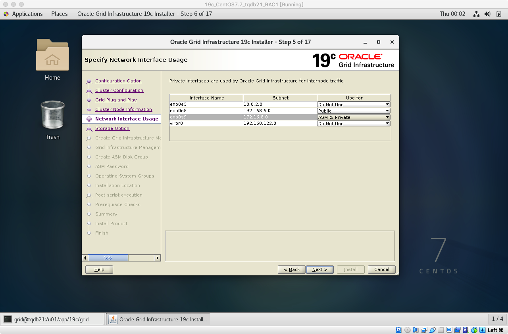508x334 pixels.
Task: Click VirtualBox network adapters status icon
Action: [x=424, y=330]
